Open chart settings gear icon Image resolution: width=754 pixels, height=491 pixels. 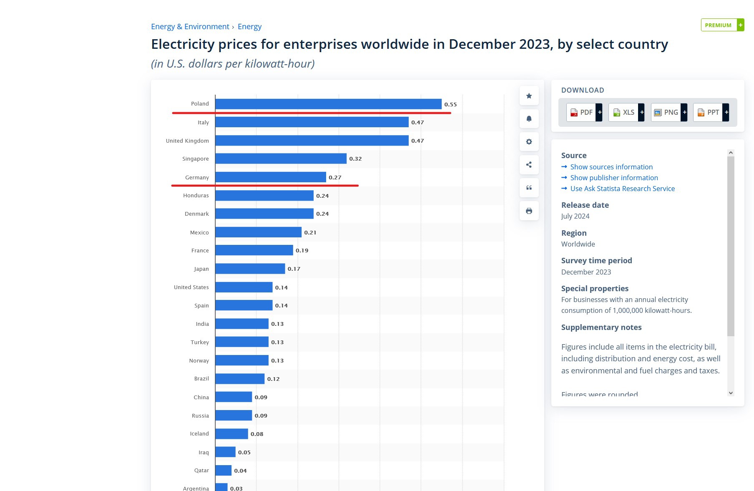point(529,142)
